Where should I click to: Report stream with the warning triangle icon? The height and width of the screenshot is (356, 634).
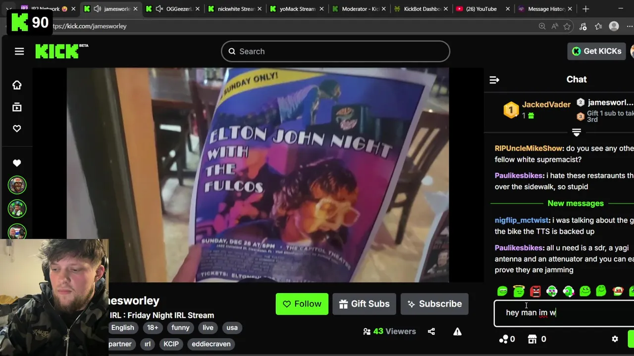coord(457,332)
